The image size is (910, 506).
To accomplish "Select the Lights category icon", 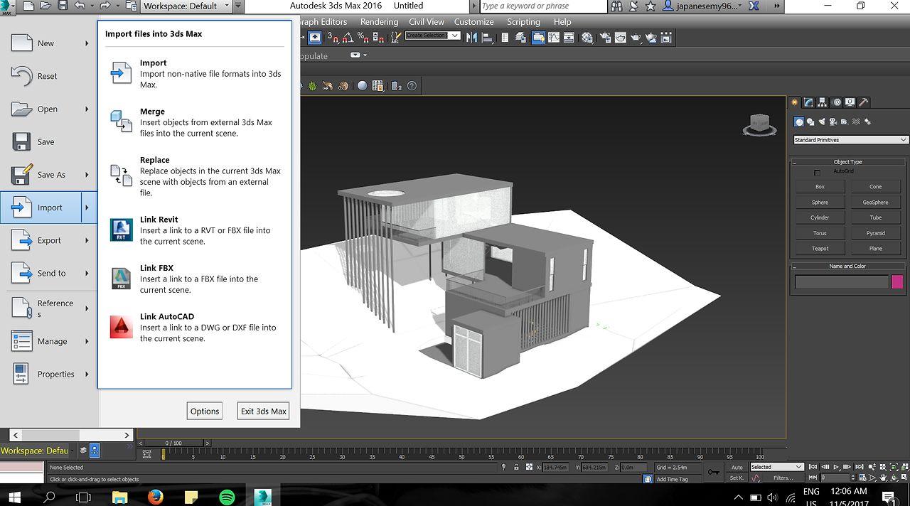I will (x=822, y=122).
